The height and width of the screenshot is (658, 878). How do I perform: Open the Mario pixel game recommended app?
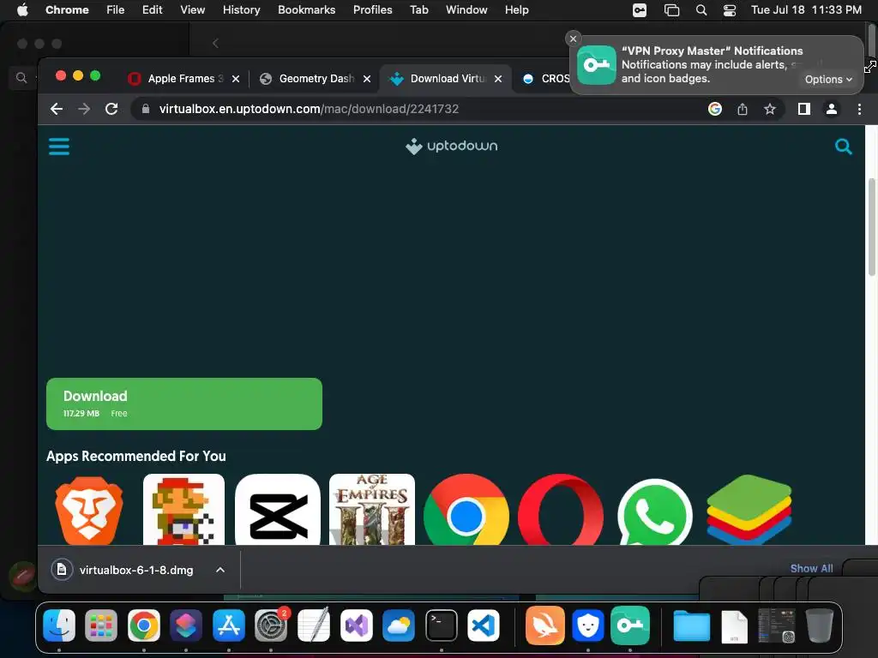point(183,509)
